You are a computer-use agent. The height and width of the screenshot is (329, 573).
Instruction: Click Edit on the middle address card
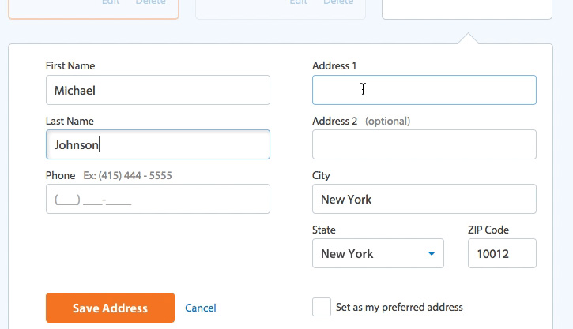(x=298, y=2)
